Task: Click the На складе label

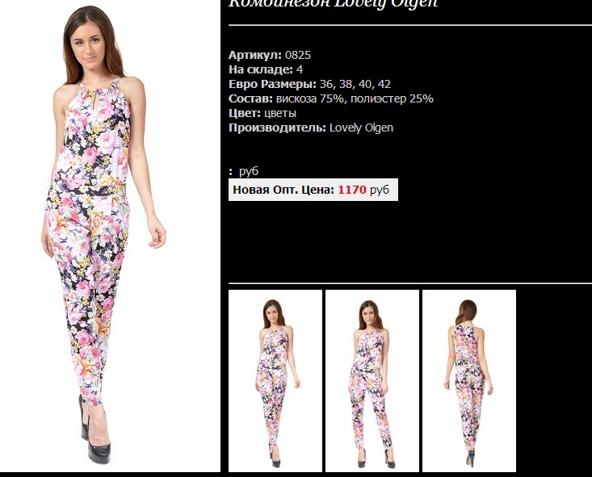Action: pos(261,69)
